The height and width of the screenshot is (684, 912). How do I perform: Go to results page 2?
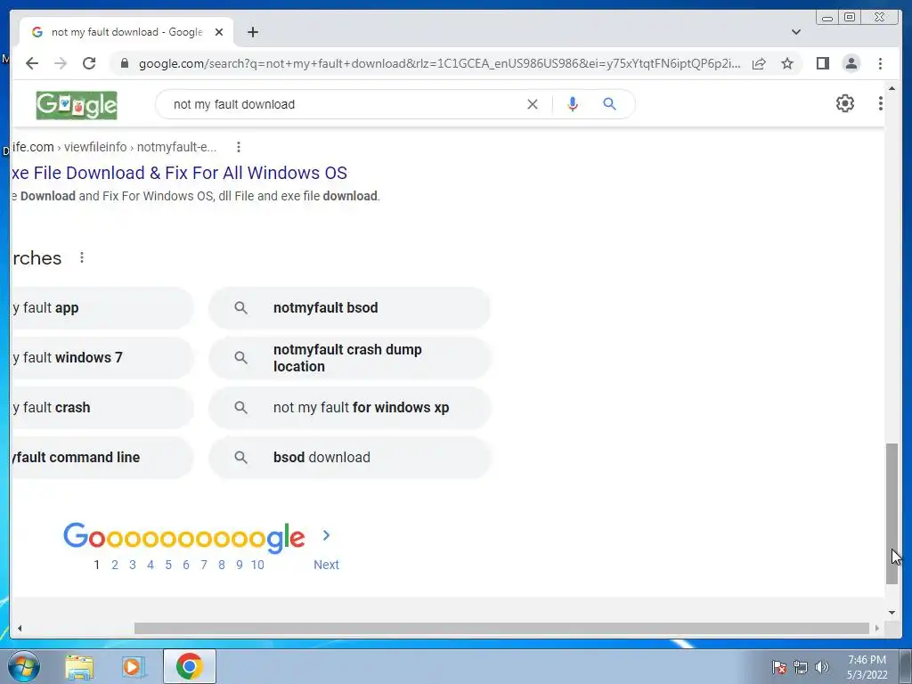[115, 565]
